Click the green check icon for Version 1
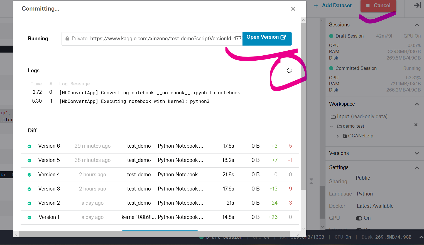This screenshot has height=245, width=424. [x=29, y=217]
